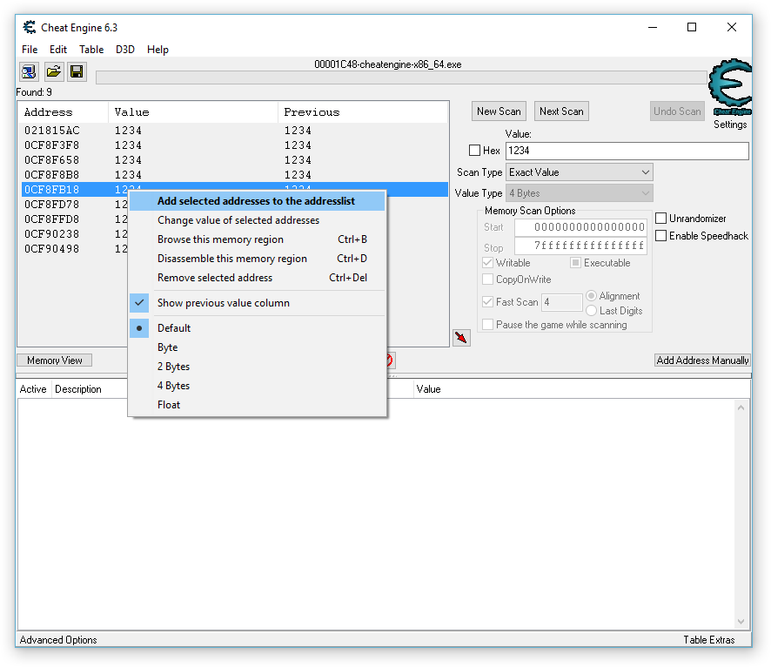Click the scan progress bar
The image size is (771, 667).
tap(401, 77)
